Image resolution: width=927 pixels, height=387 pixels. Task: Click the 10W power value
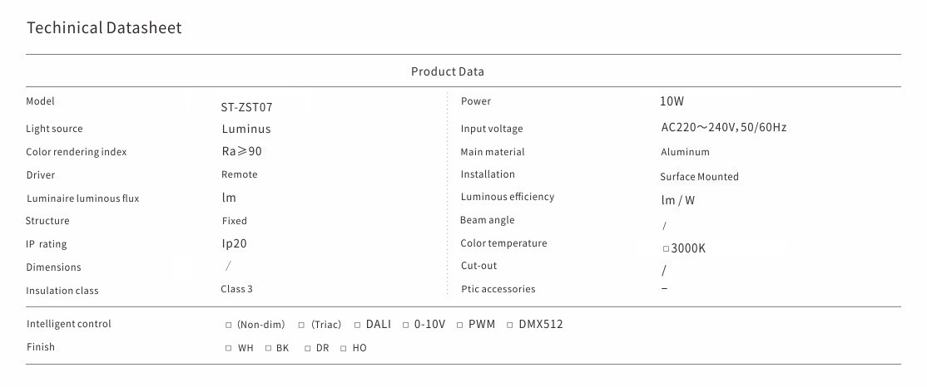point(672,101)
